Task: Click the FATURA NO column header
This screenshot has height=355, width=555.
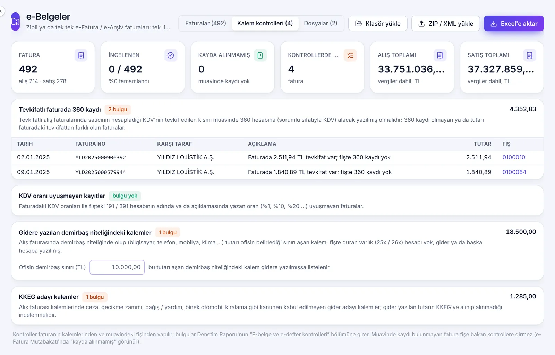Action: click(90, 144)
